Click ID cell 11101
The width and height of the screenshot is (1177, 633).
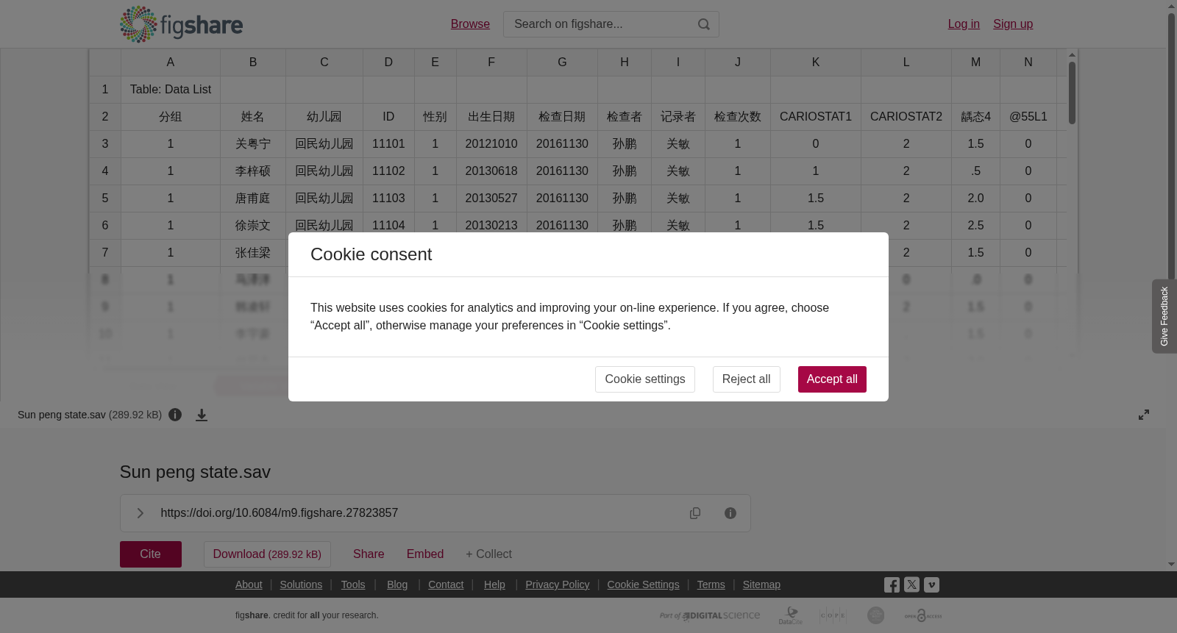(x=388, y=144)
